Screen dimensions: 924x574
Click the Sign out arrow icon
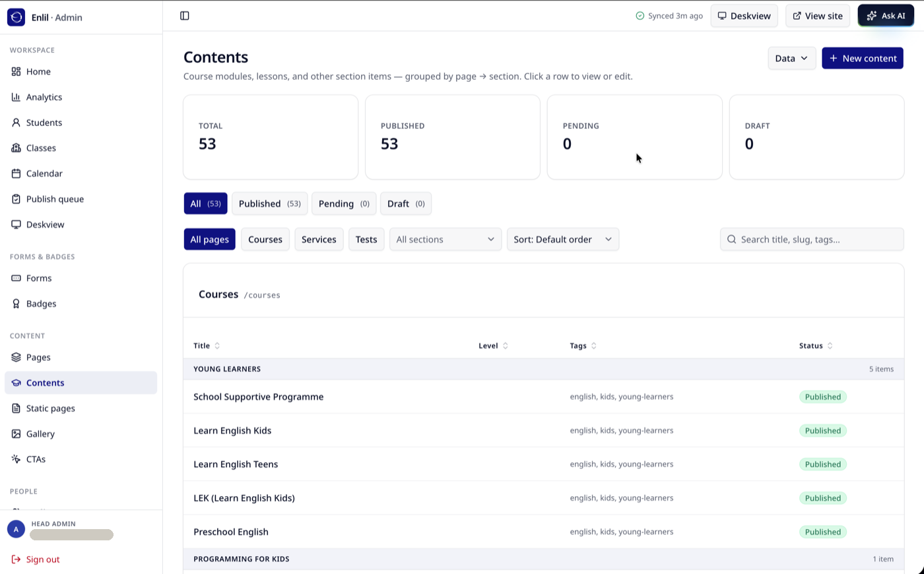(x=16, y=559)
